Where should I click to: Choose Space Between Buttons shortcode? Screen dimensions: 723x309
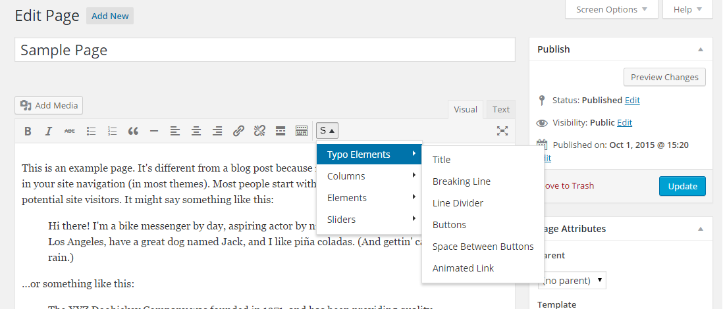point(483,247)
